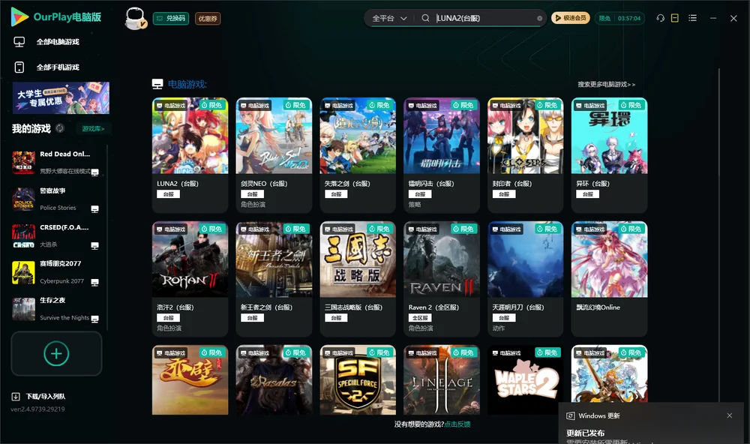Click the OurPlay logo icon
750x444 pixels.
point(19,16)
